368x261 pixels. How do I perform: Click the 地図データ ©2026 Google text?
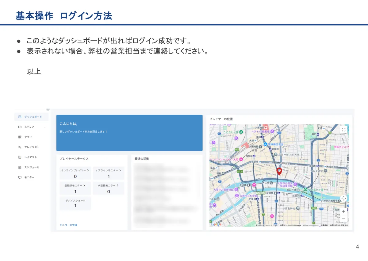click(x=290, y=225)
